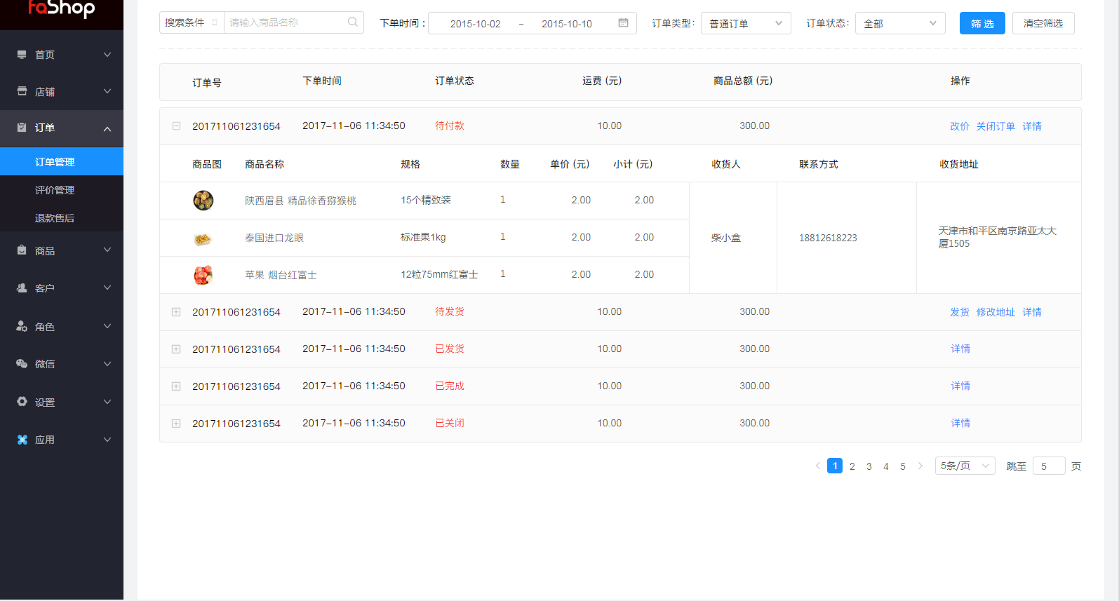The height and width of the screenshot is (601, 1119).
Task: Click 详情 on the 已完成 order
Action: pos(960,386)
